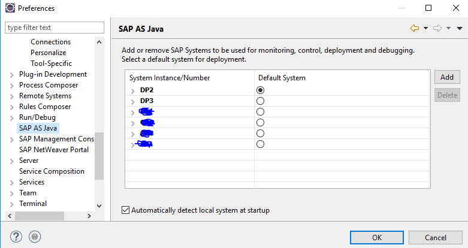468x248 pixels.
Task: Expand the Services tree node
Action: pos(11,183)
